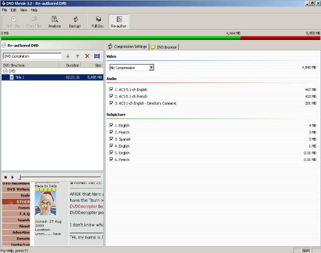Uncheck subpicture 4. English
This screenshot has height=253, width=321.
coord(111,146)
